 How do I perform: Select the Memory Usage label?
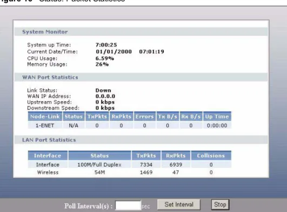click(47, 64)
